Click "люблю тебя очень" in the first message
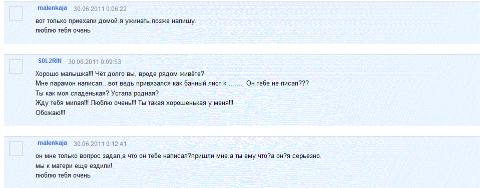 (63, 30)
